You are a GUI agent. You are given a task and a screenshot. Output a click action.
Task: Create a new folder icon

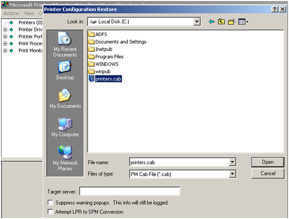(232, 22)
